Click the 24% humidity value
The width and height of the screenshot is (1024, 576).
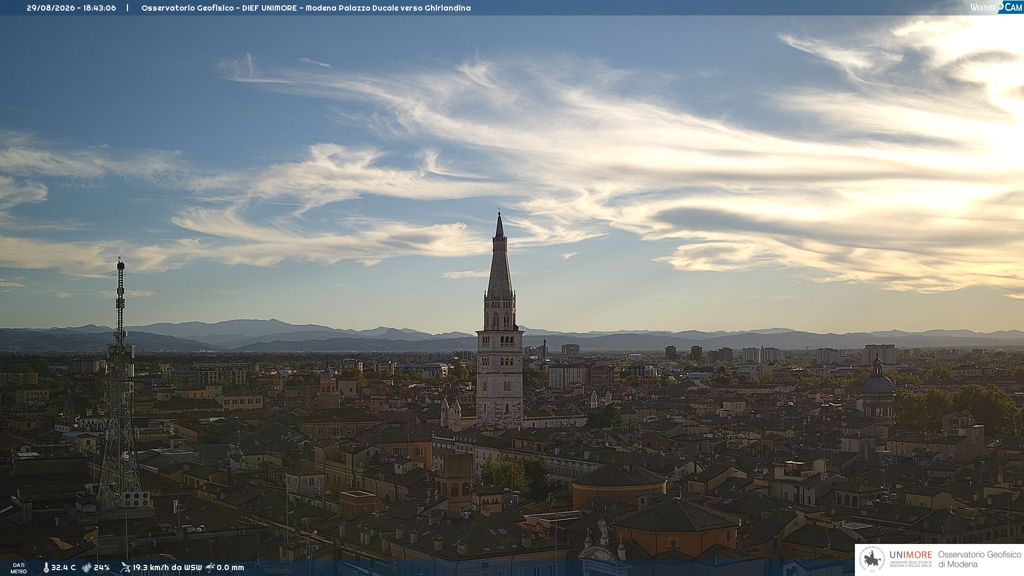(x=102, y=568)
